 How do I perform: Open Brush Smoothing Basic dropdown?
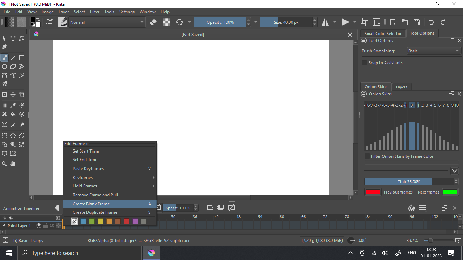coord(434,51)
